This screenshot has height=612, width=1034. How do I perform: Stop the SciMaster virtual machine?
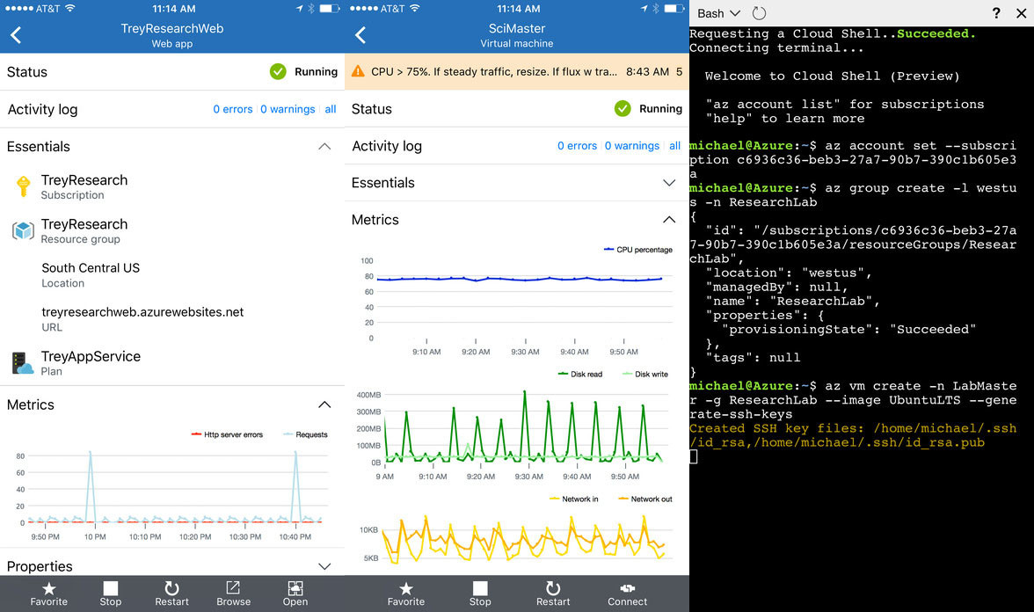coord(480,594)
